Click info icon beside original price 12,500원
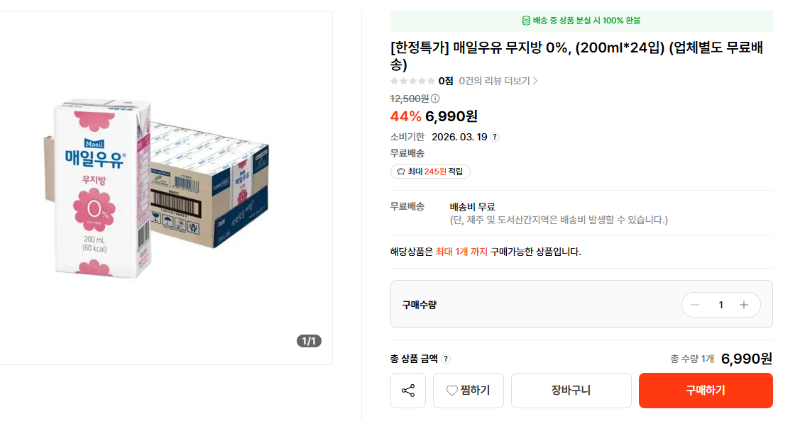Screen dimensions: 800x443 click(435, 99)
